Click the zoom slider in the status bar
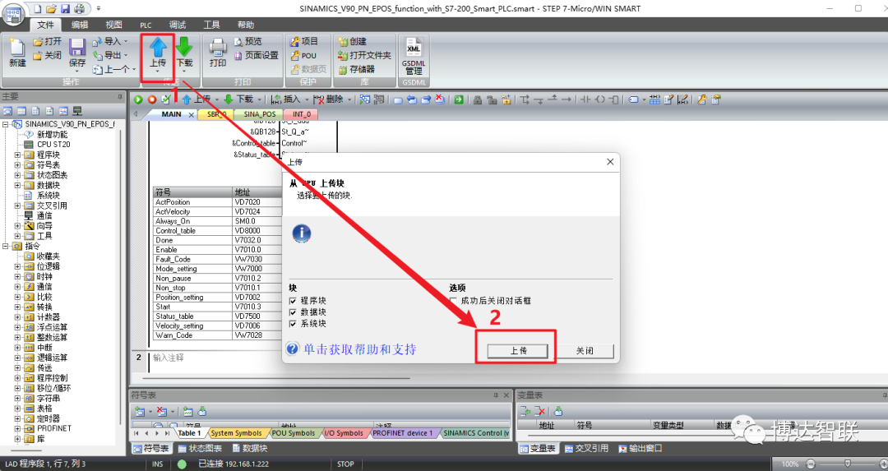Viewport: 888px width, 471px height. click(847, 464)
